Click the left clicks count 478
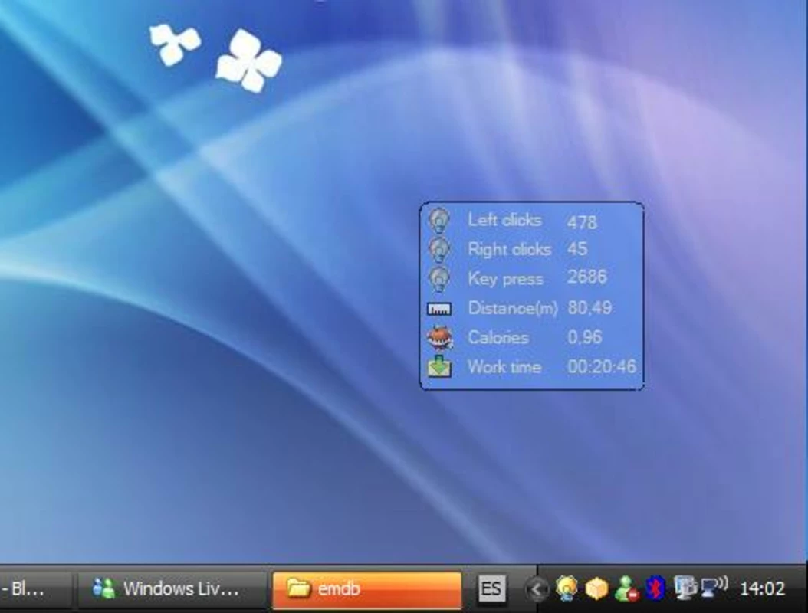Screen dimensions: 808x613 click(583, 222)
